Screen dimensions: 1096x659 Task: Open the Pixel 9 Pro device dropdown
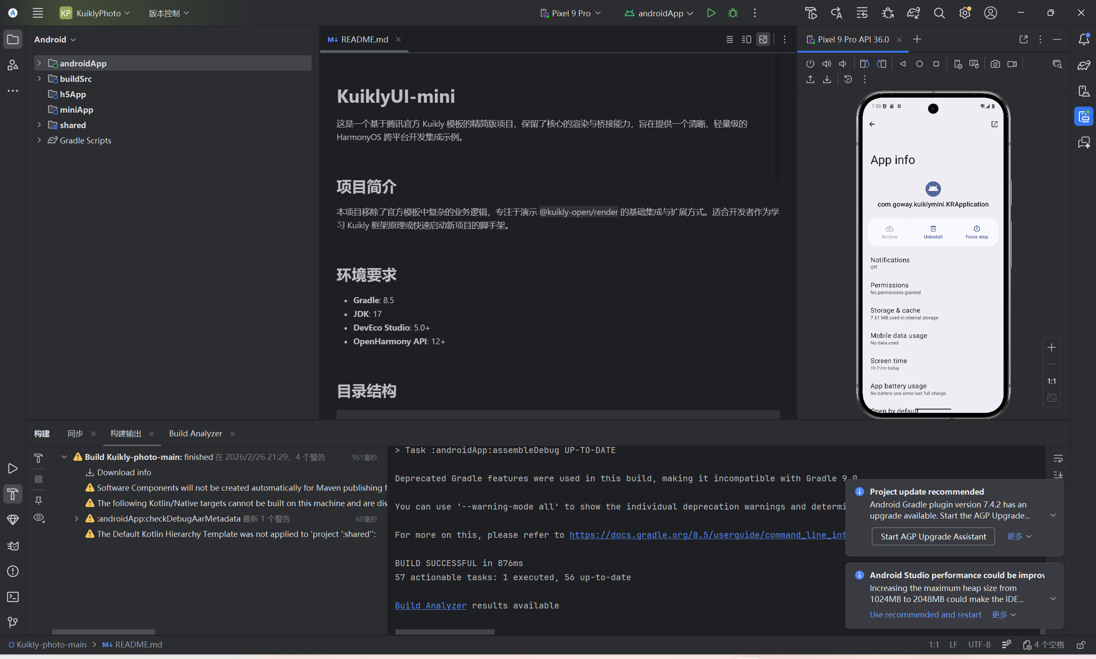pyautogui.click(x=570, y=13)
